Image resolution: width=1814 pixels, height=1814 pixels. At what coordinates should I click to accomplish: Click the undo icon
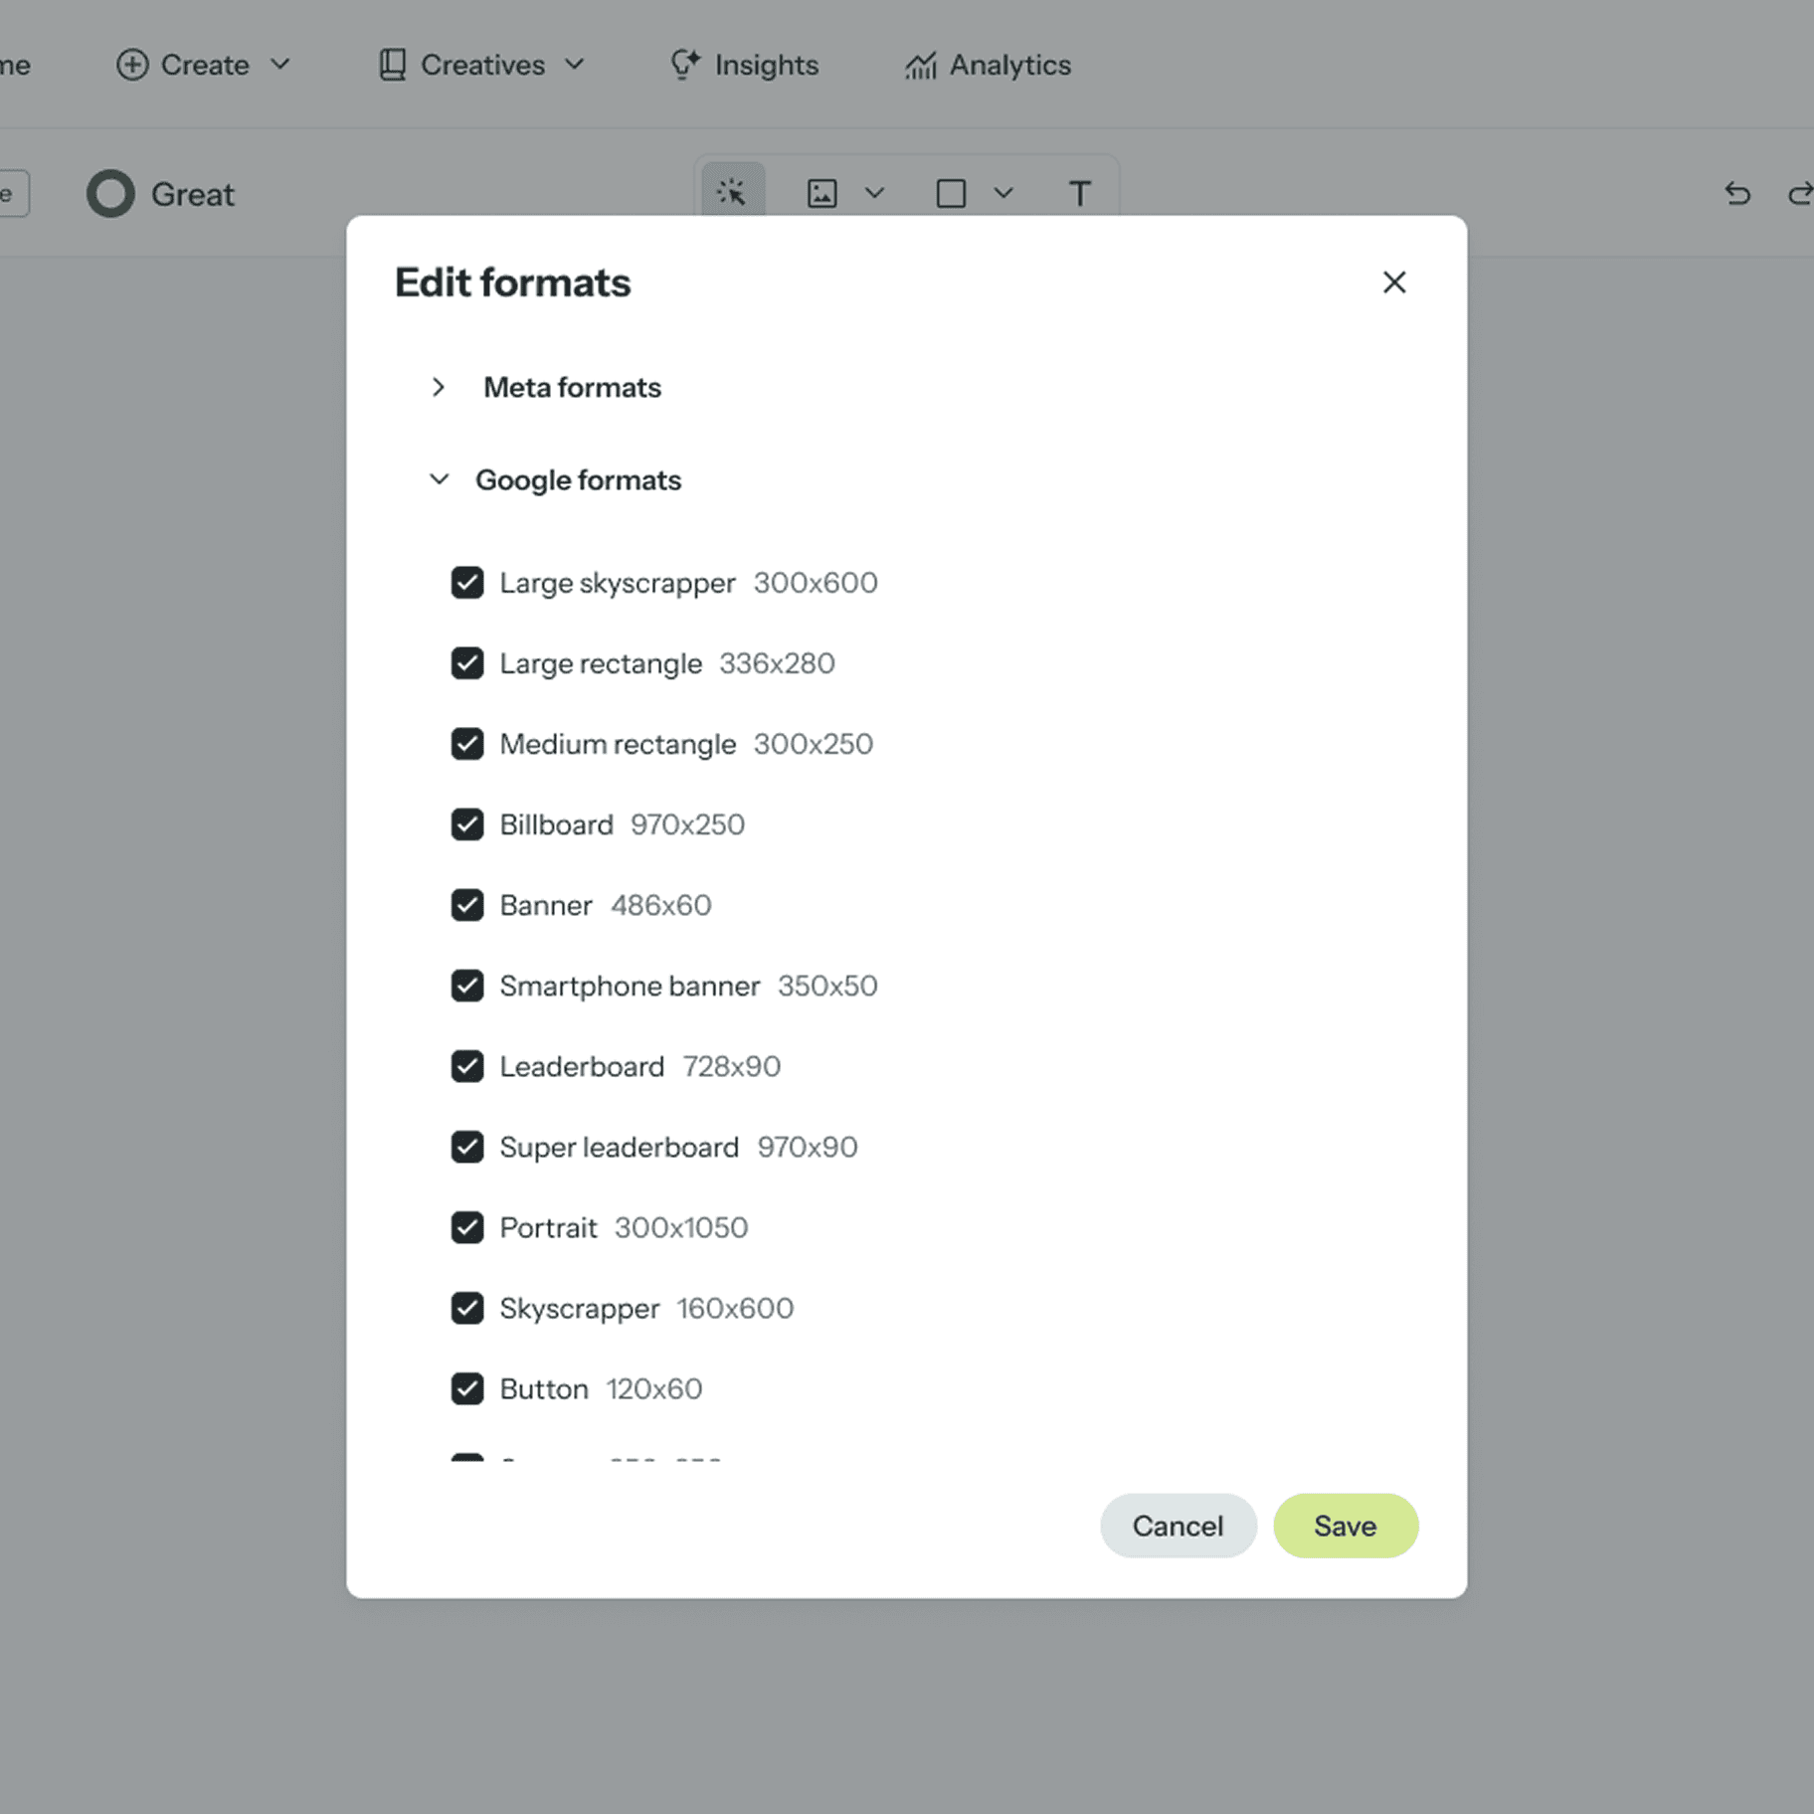pos(1738,194)
